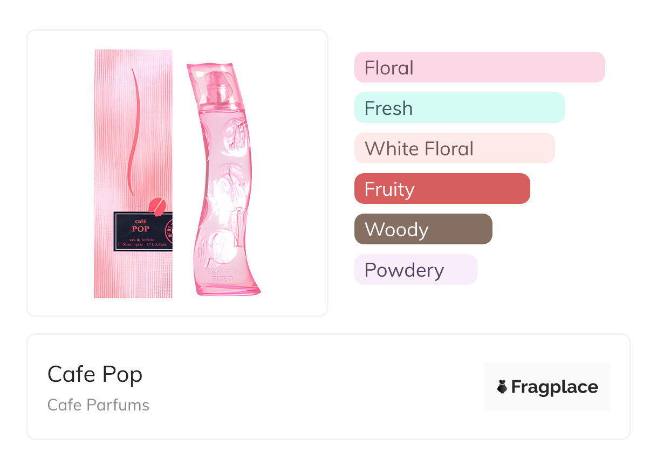
Task: Open the Cafe Parfums brand link
Action: 98,405
